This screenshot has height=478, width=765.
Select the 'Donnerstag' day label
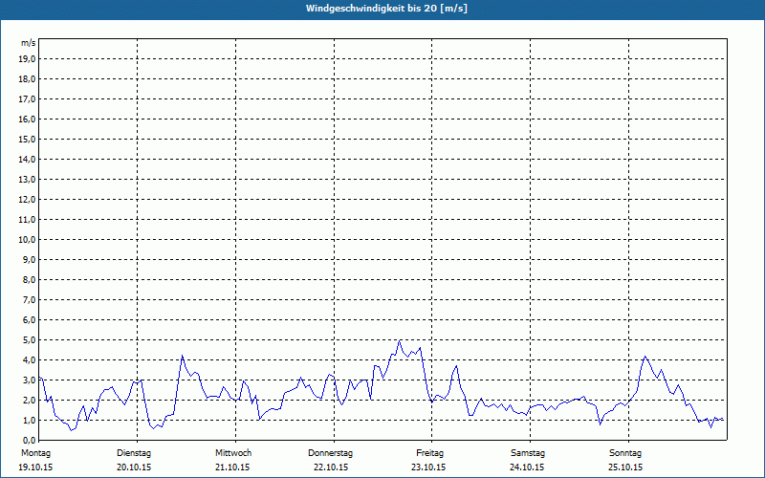point(330,453)
